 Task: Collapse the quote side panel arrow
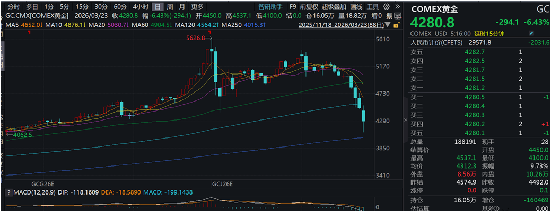(405, 119)
